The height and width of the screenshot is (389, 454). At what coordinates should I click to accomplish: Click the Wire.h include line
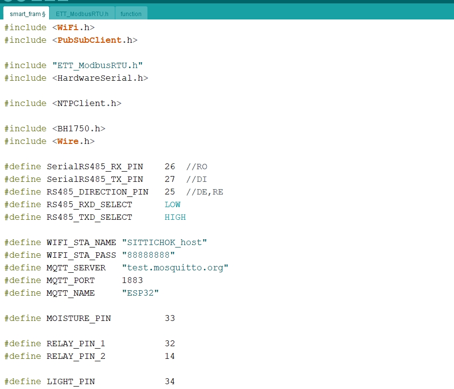tap(73, 141)
